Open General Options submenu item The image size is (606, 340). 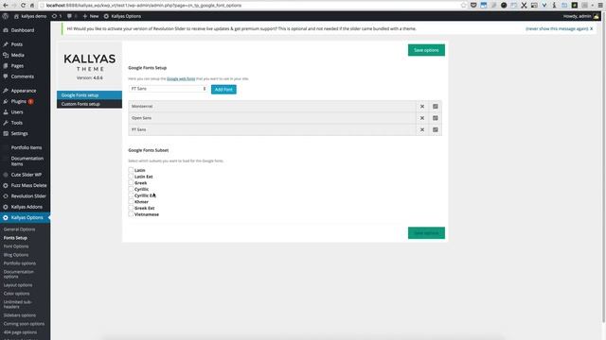click(19, 229)
